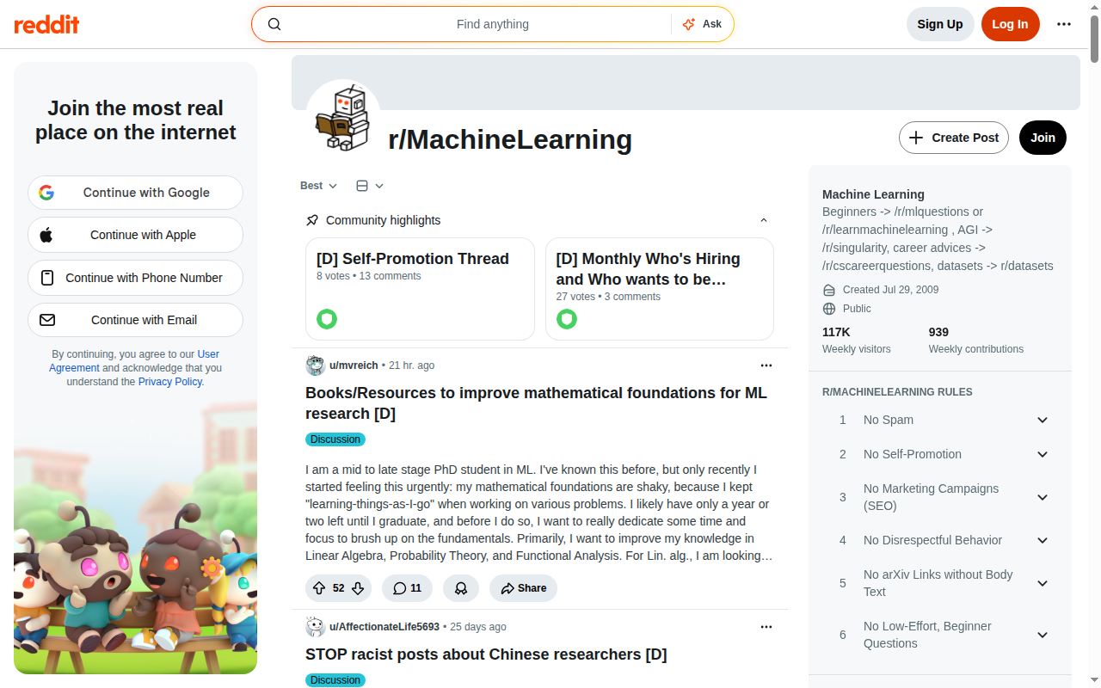Viewport: 1101px width, 688px height.
Task: Open comments on the mvreich post
Action: point(407,588)
